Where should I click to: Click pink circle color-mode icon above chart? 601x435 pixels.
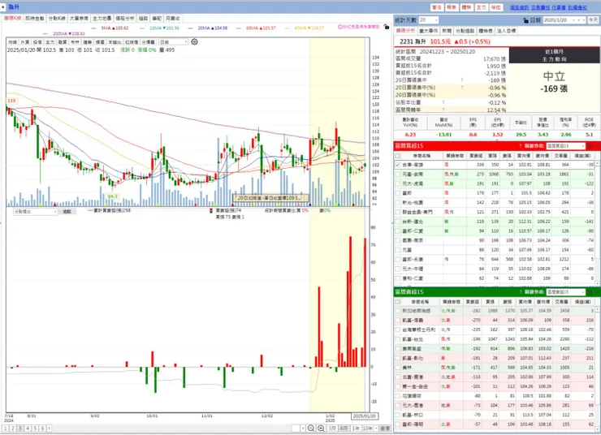pos(340,27)
